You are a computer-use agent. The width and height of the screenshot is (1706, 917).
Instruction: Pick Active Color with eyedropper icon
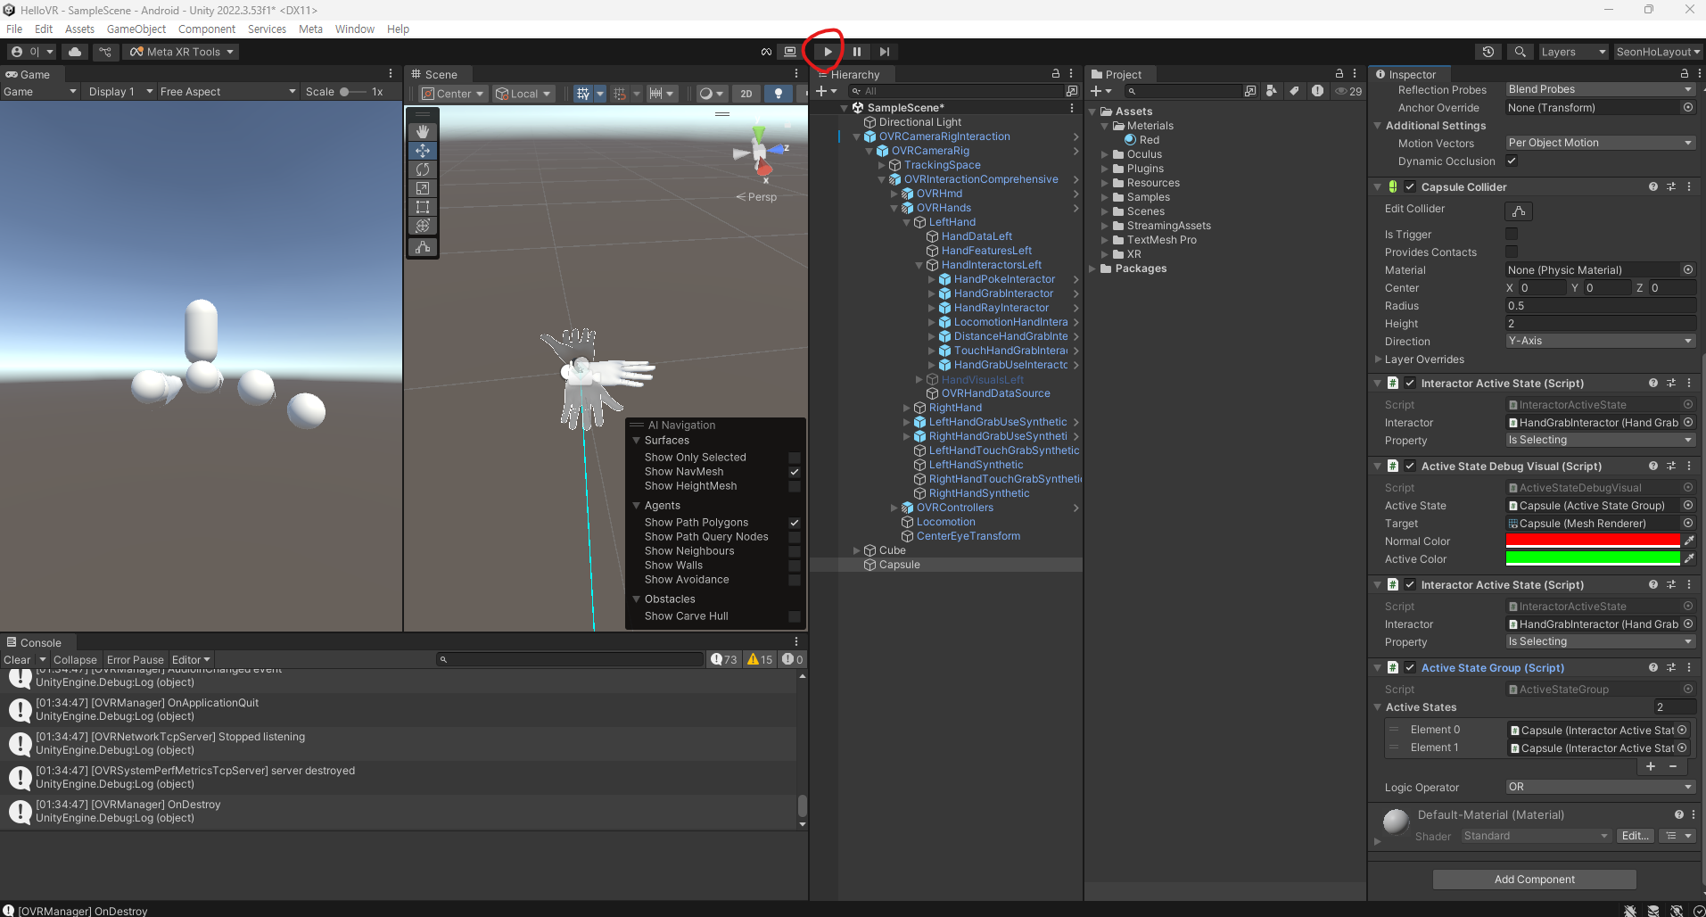coord(1689,558)
